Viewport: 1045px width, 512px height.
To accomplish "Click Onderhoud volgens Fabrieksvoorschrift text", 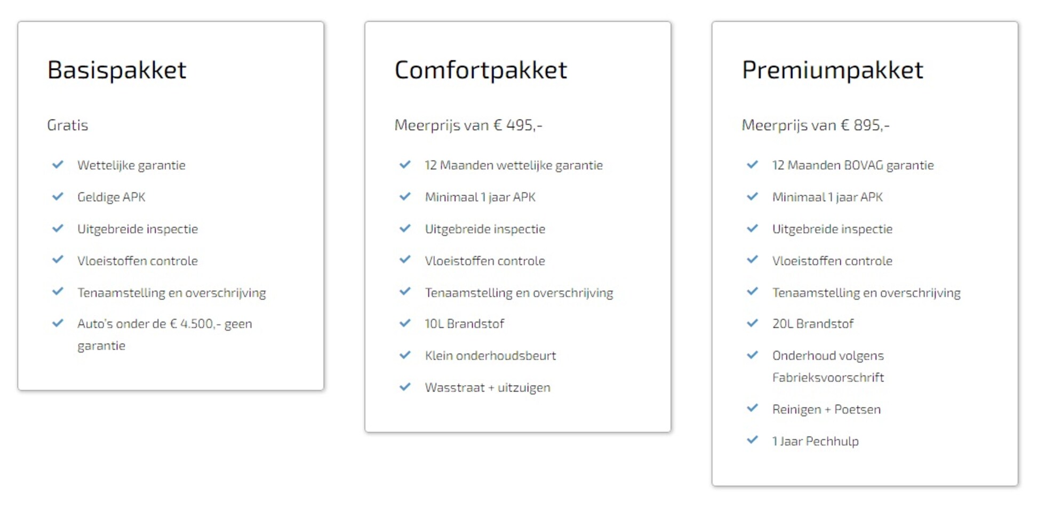I will (828, 366).
